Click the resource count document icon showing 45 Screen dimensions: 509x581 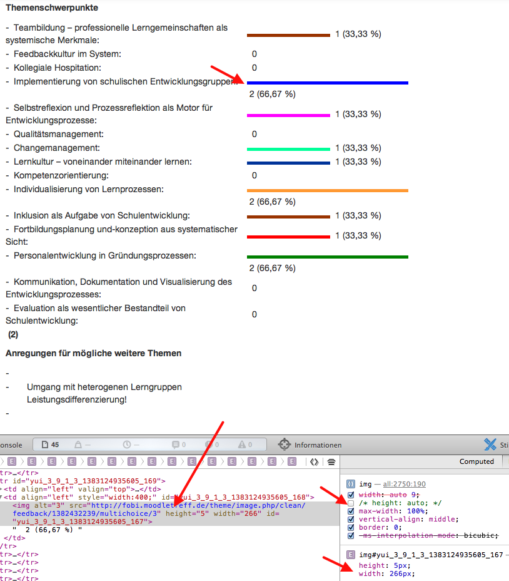point(45,445)
